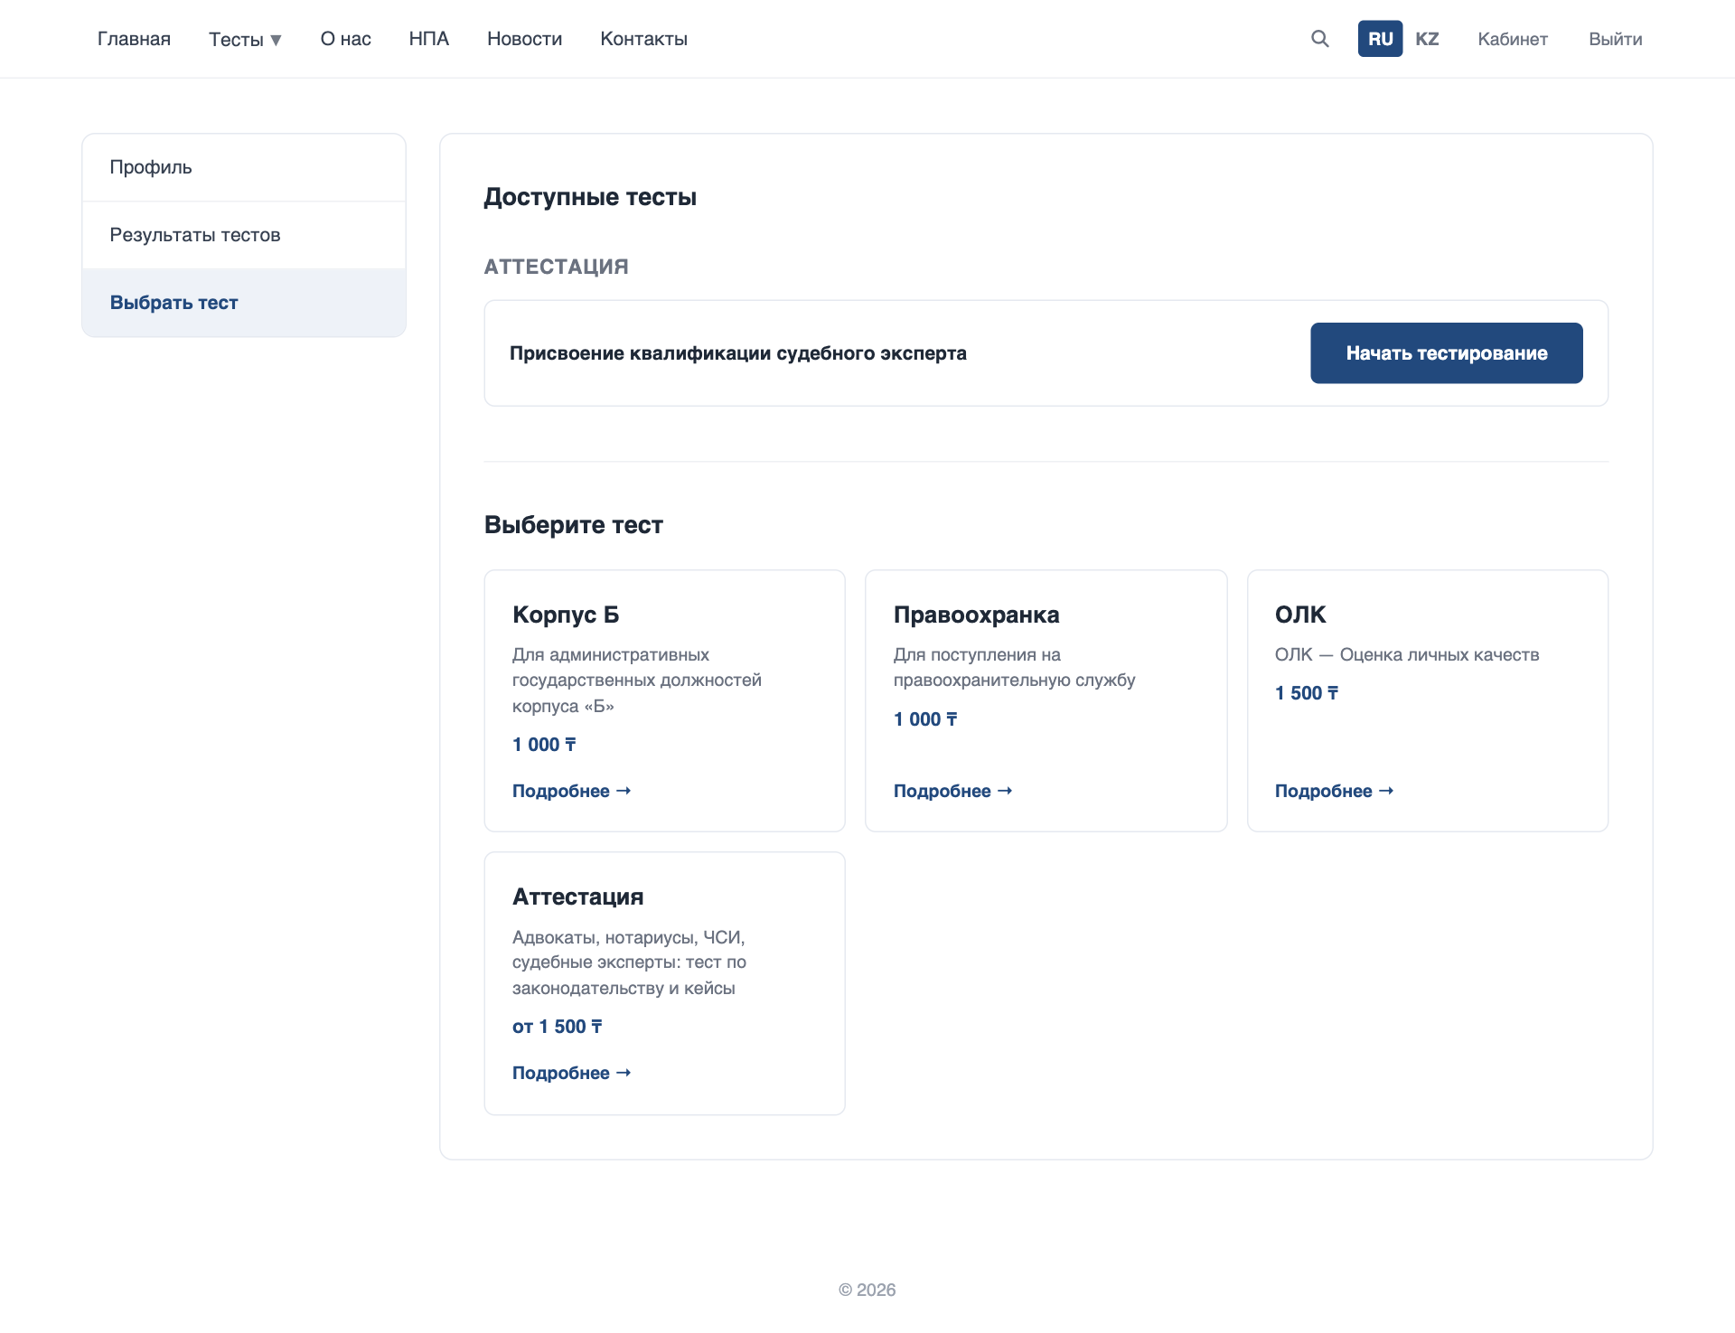Open Профиль in the sidebar
Image resolution: width=1735 pixels, height=1333 pixels.
tap(244, 167)
